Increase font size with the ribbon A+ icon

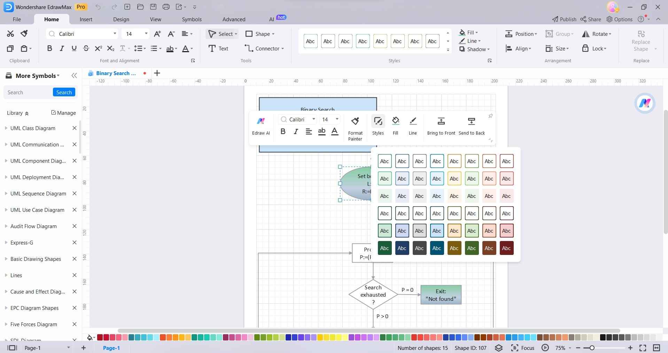157,34
